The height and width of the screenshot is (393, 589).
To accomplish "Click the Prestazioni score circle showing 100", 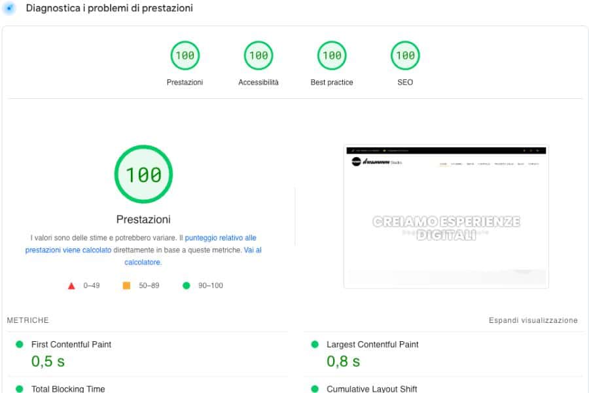I will coord(185,55).
